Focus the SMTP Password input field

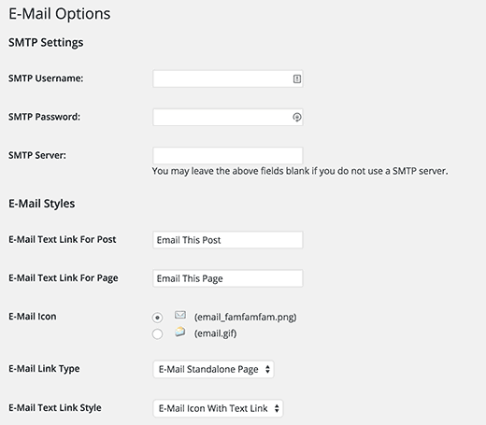pyautogui.click(x=228, y=117)
